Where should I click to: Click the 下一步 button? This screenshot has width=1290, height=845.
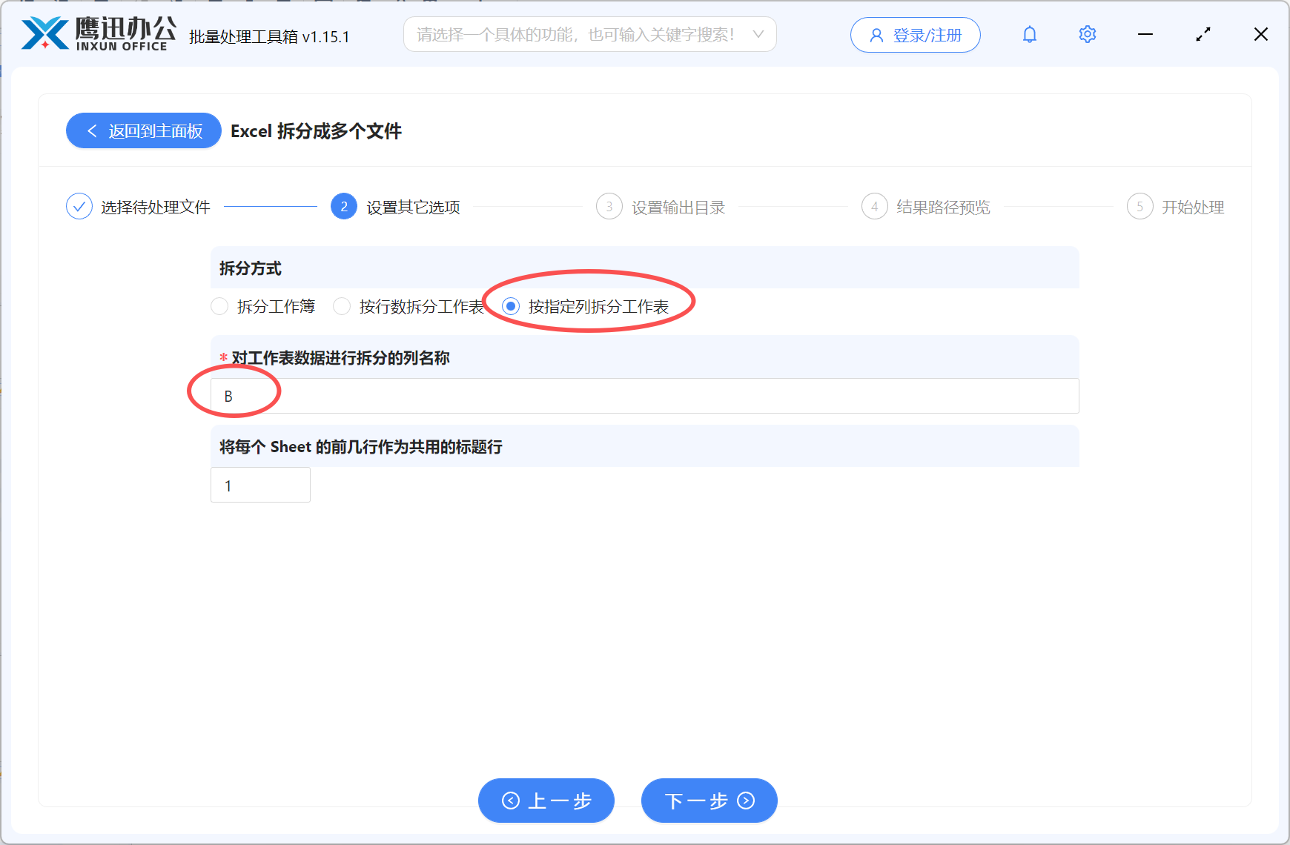tap(708, 801)
